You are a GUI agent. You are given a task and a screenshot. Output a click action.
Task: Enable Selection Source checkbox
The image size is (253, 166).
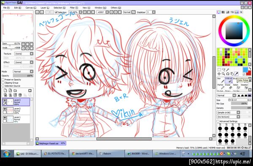(3, 86)
